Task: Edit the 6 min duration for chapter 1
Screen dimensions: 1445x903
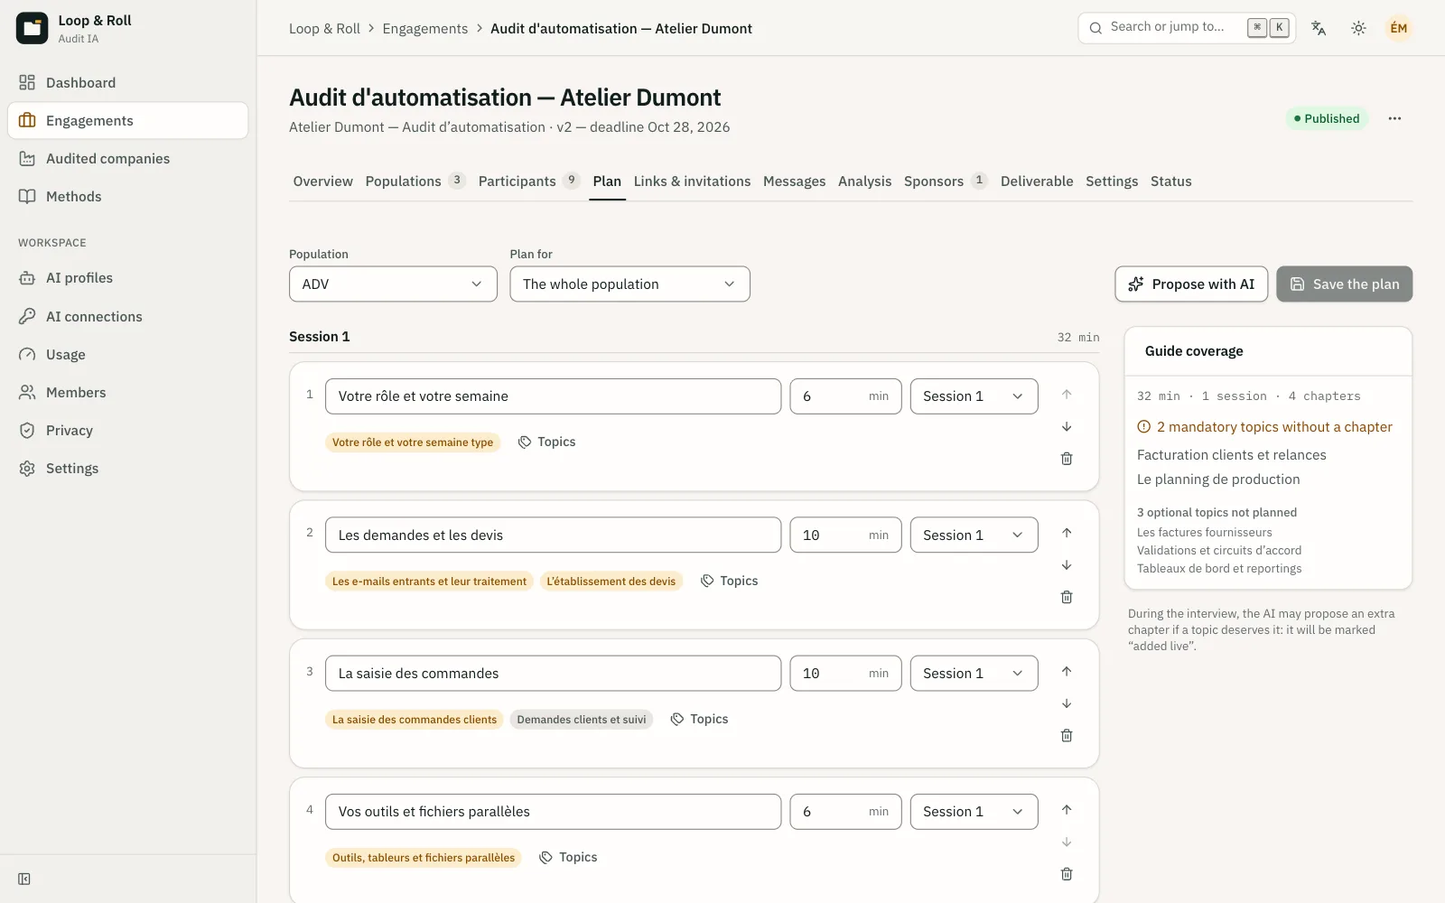Action: coord(845,396)
